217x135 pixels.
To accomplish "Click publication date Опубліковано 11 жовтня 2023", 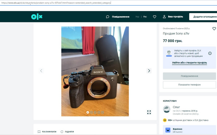I will point(176,28).
